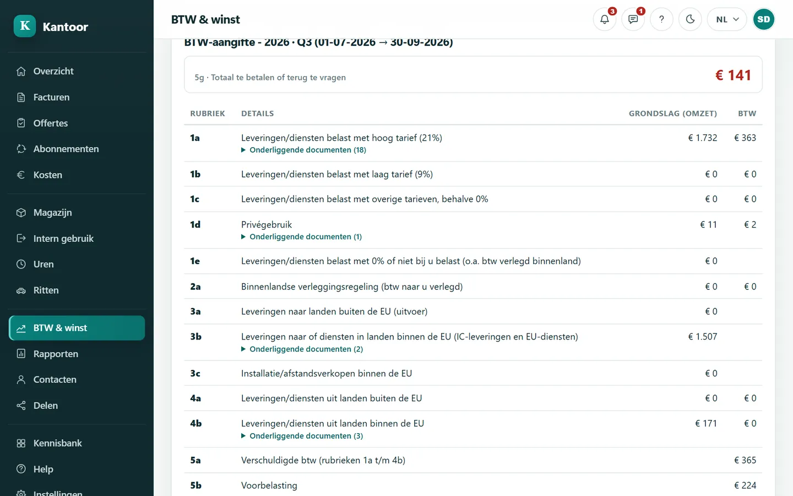The image size is (793, 496).
Task: Click the help question mark icon
Action: pos(662,19)
